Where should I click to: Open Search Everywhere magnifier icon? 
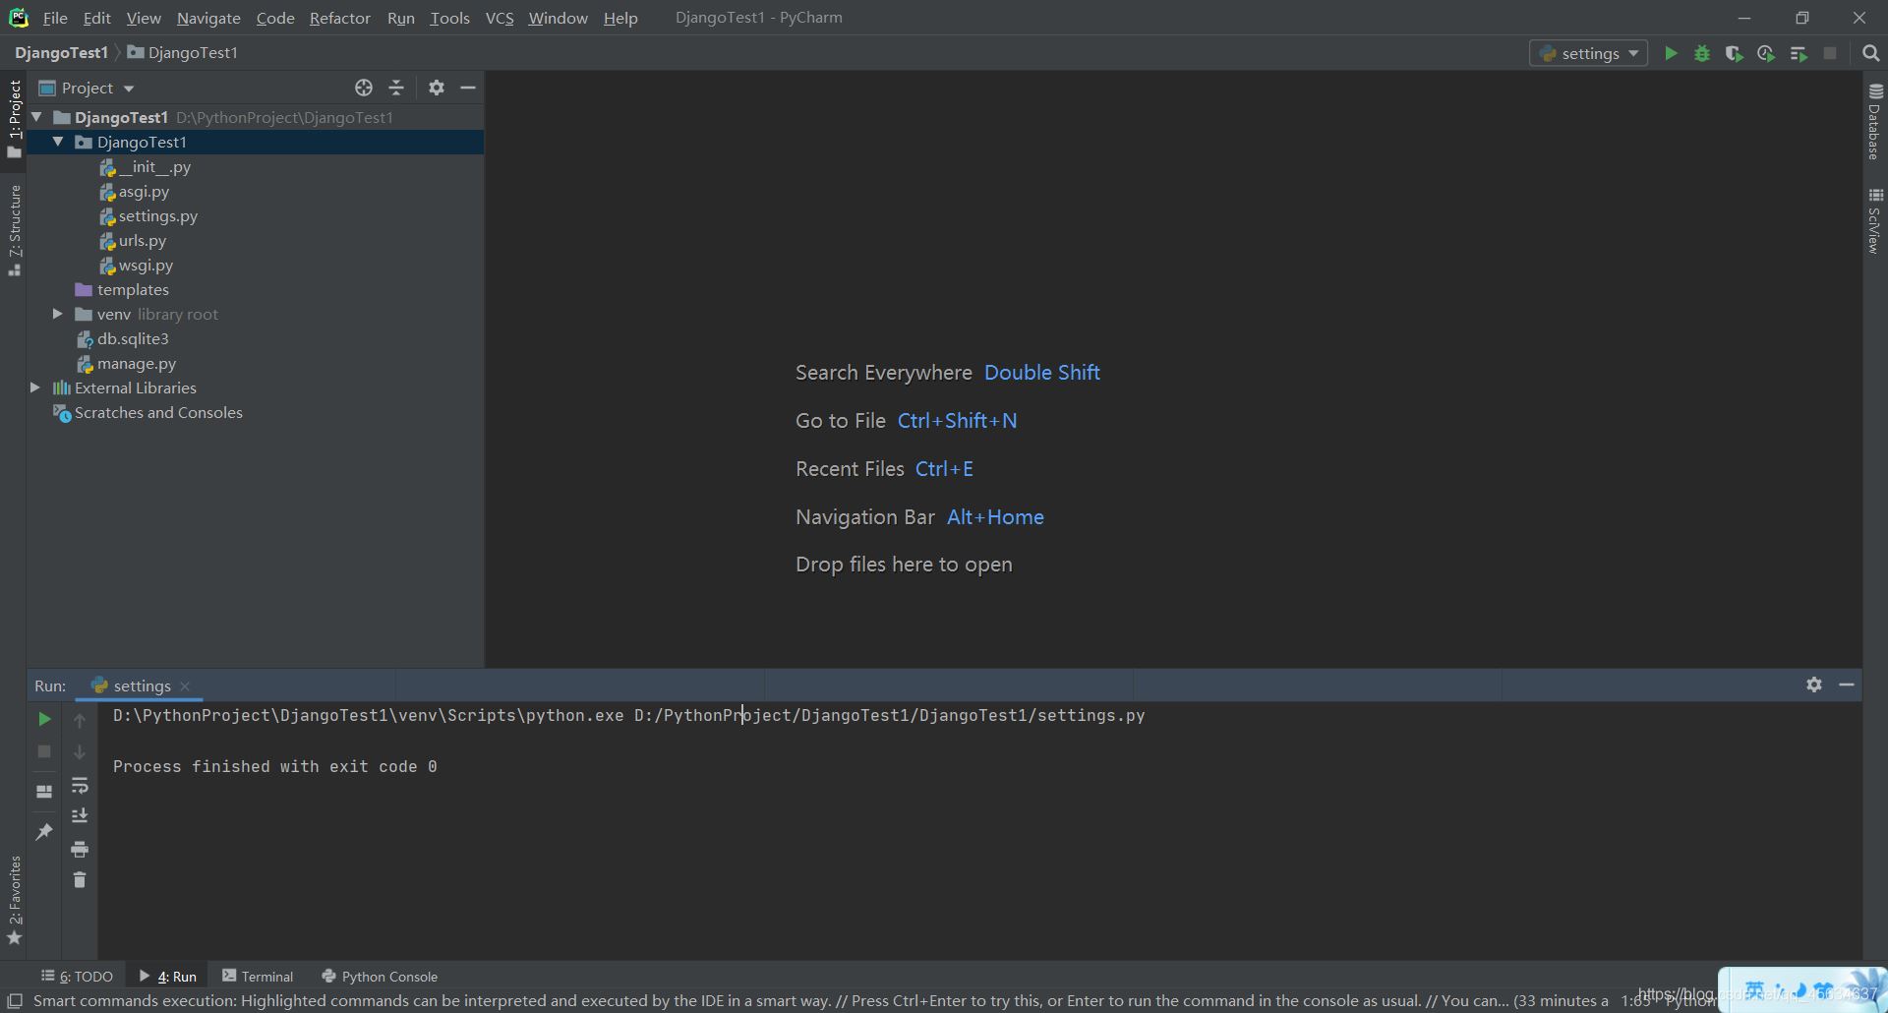[x=1870, y=54]
